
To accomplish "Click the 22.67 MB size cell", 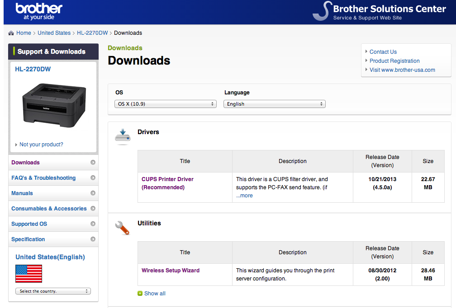I will pos(428,187).
